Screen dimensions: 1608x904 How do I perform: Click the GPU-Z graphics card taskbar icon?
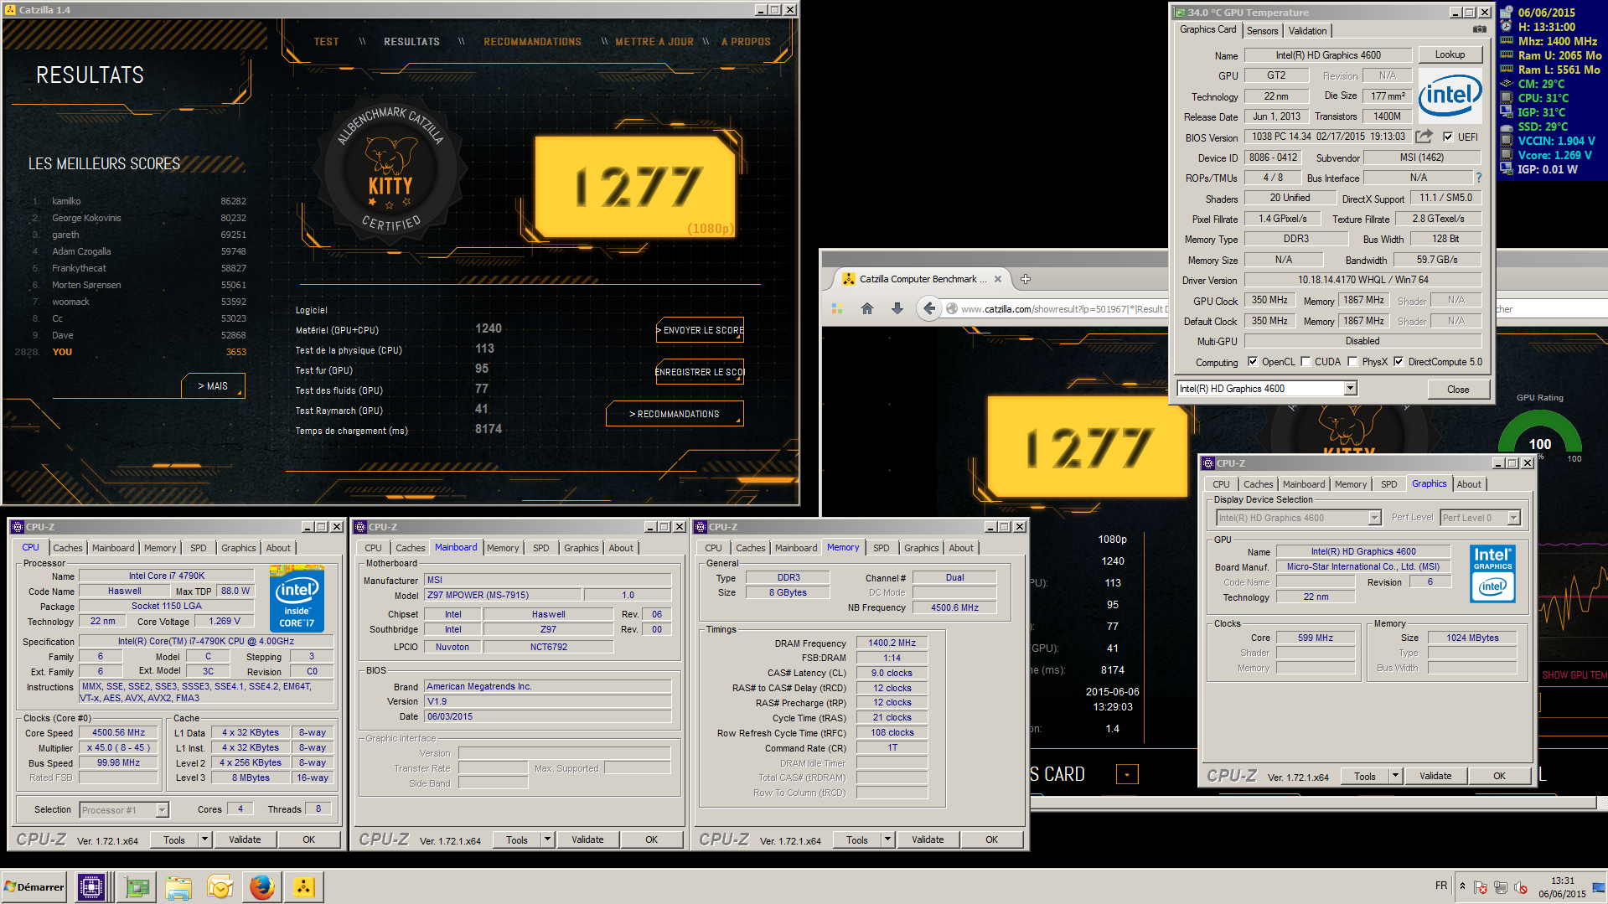(x=137, y=886)
